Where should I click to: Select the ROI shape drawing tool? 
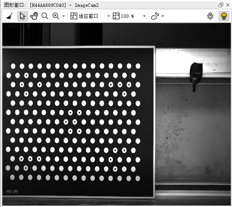[x=155, y=16]
